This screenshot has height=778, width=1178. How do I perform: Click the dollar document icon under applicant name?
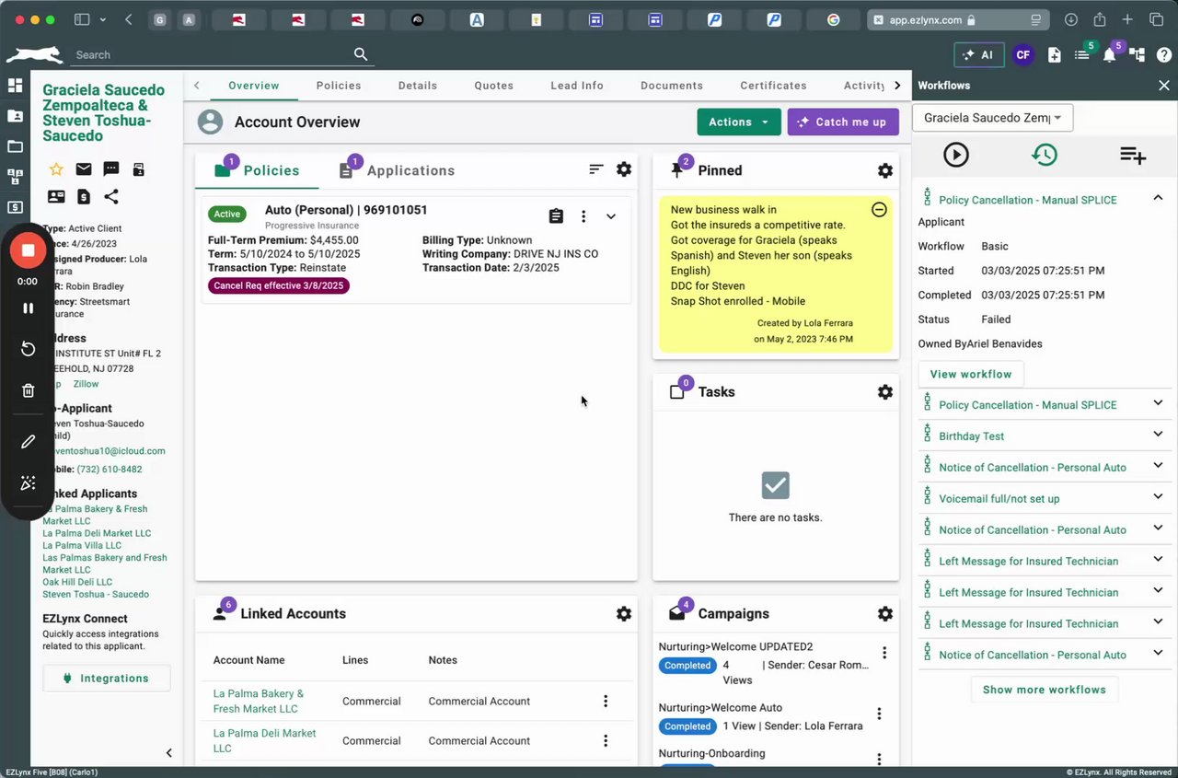[84, 196]
